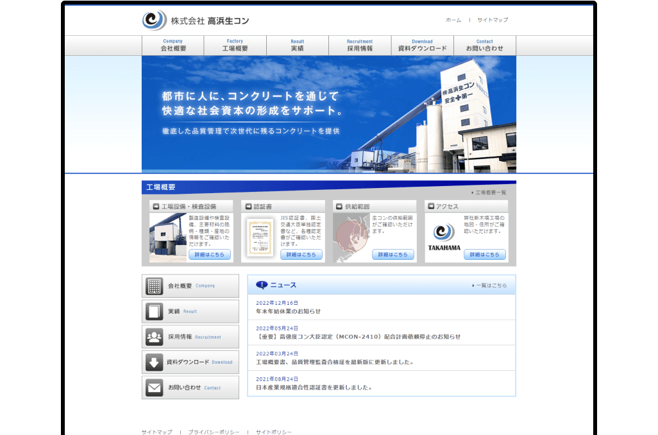Open the 高強度コン大臣認定 (MCON-2410) news item
This screenshot has width=658, height=435.
click(x=359, y=337)
